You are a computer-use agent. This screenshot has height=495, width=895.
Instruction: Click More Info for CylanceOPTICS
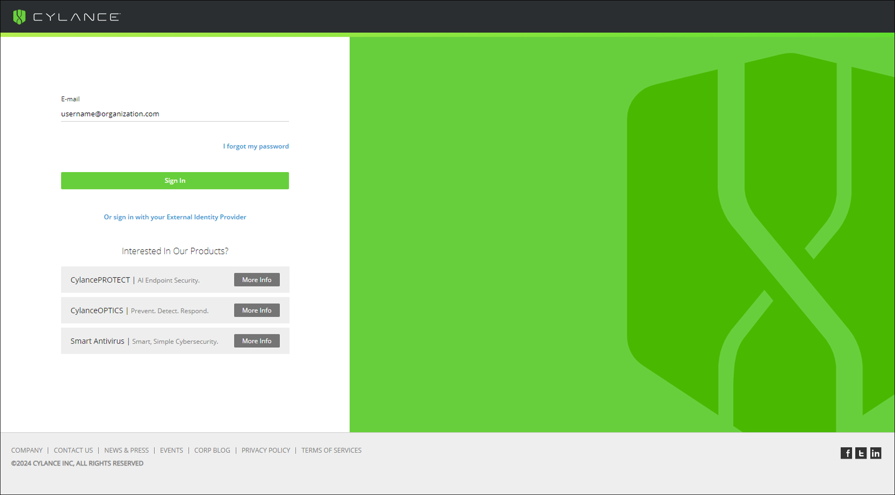pyautogui.click(x=257, y=311)
